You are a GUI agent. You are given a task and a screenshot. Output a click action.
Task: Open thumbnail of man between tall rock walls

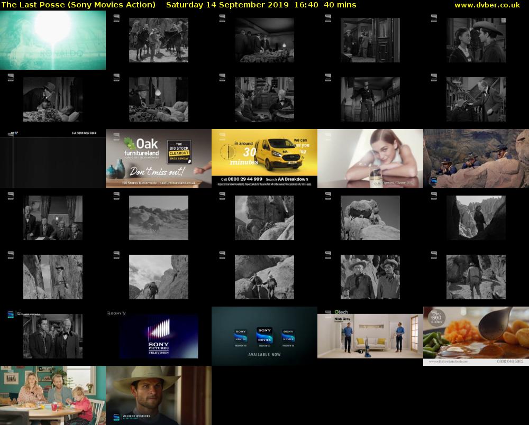(52, 277)
